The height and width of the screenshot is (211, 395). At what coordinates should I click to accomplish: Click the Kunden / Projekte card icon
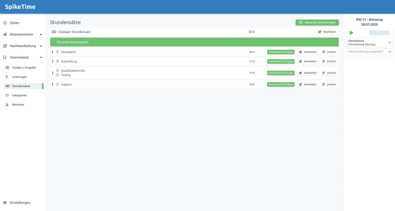(8, 68)
